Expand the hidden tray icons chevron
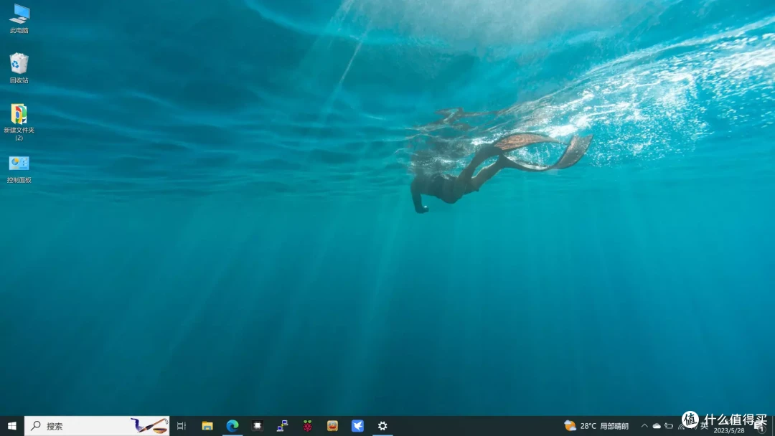 644,426
